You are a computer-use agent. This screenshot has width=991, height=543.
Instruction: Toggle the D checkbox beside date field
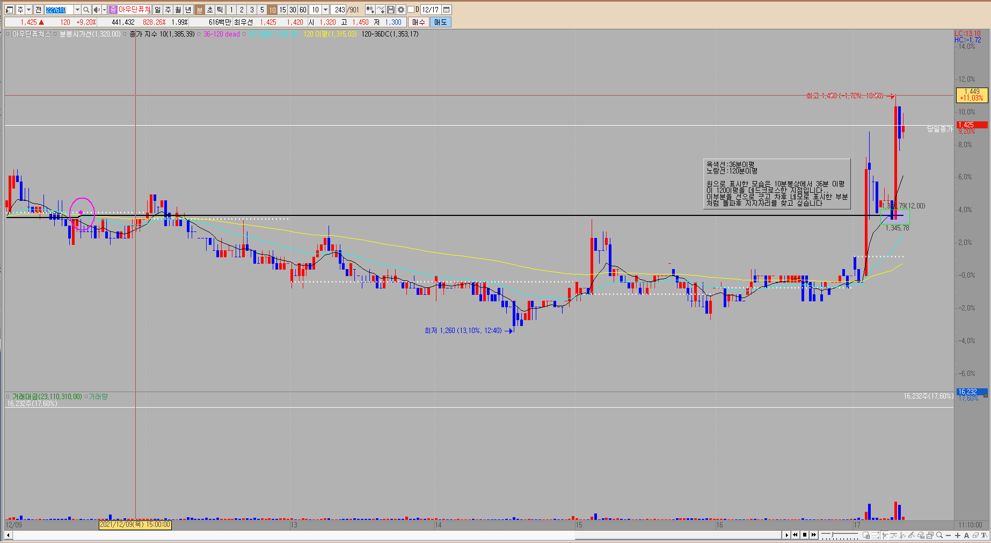411,10
